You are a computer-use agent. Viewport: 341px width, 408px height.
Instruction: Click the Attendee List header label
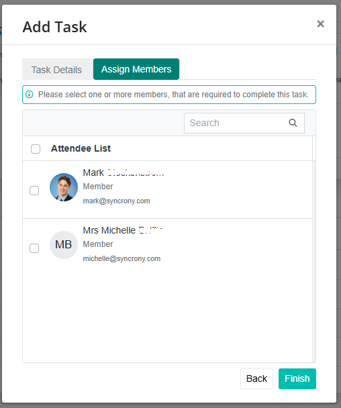[x=81, y=148]
